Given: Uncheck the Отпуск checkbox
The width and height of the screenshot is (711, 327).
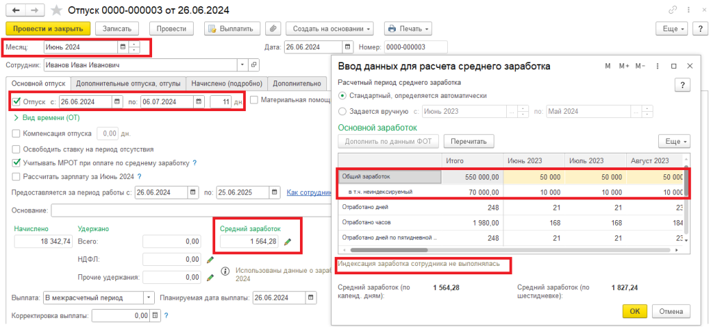Looking at the screenshot, I should [x=17, y=101].
